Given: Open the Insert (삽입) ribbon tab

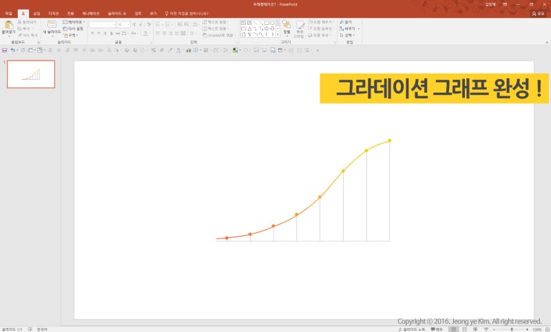Looking at the screenshot, I should coord(37,13).
